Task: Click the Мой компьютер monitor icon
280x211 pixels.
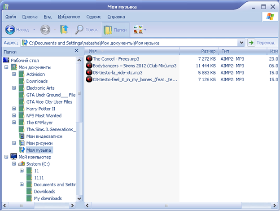Action: [x=14, y=157]
